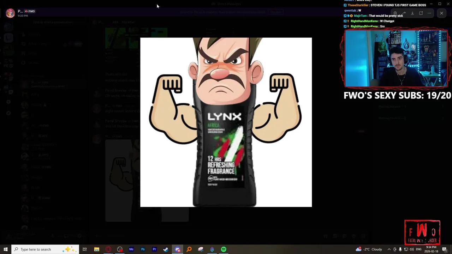The image size is (452, 254).
Task: Open Photoshop from the taskbar
Action: (143, 249)
